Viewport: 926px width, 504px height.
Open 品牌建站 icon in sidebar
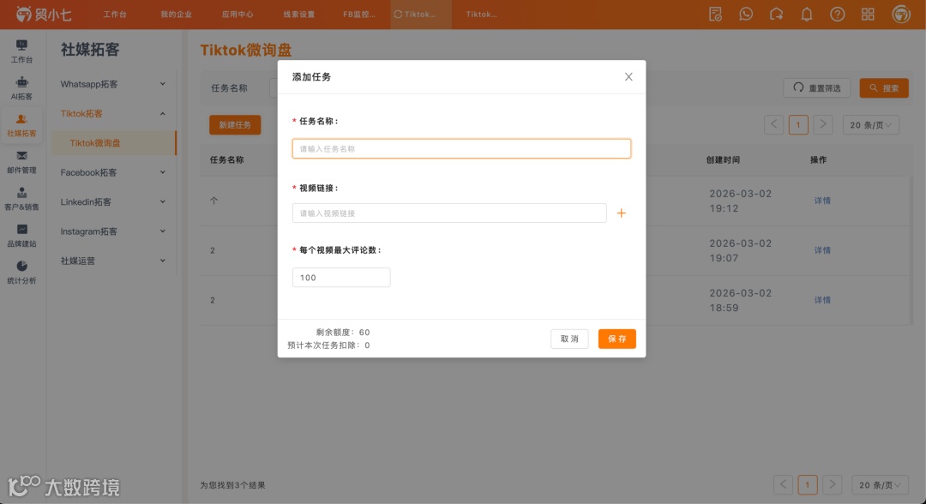point(21,229)
